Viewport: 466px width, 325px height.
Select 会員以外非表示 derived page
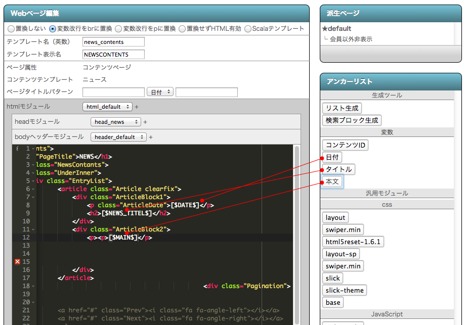pos(351,39)
